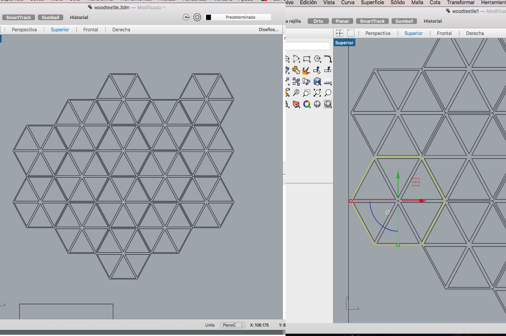Open the Edición menu
506x336 pixels.
(308, 2)
